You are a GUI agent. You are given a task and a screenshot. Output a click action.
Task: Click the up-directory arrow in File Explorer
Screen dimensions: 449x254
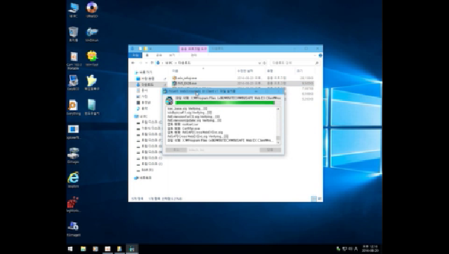pos(152,63)
